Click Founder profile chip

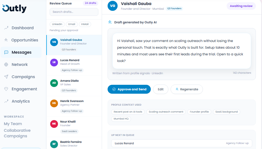click(x=199, y=112)
